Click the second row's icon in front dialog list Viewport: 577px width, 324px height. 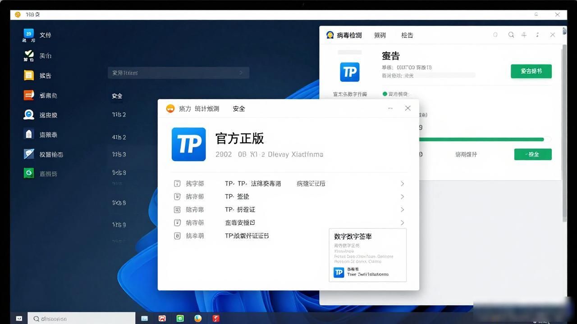tap(177, 197)
